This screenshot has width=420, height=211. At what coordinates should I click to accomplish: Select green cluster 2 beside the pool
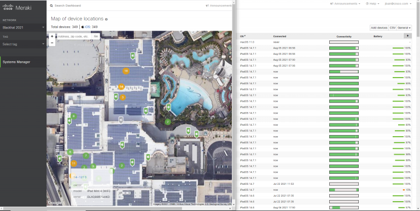(x=168, y=122)
